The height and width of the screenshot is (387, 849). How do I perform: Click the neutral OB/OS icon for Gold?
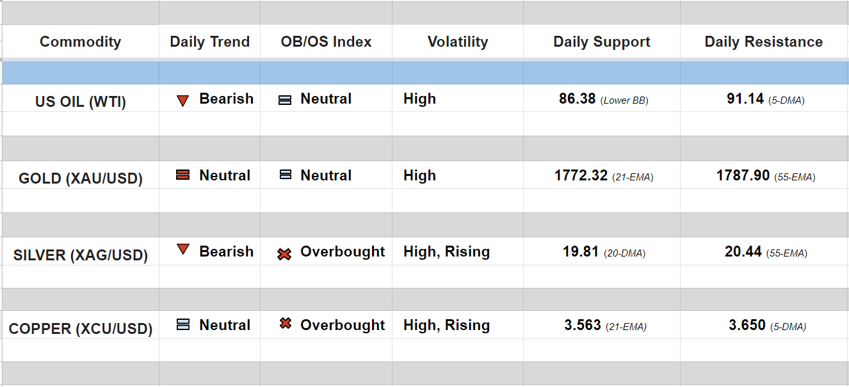point(286,175)
